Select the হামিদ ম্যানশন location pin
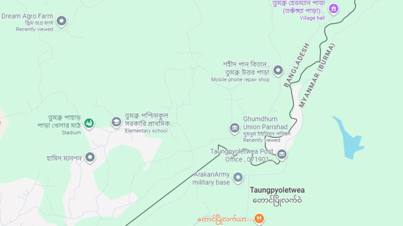 (90, 157)
